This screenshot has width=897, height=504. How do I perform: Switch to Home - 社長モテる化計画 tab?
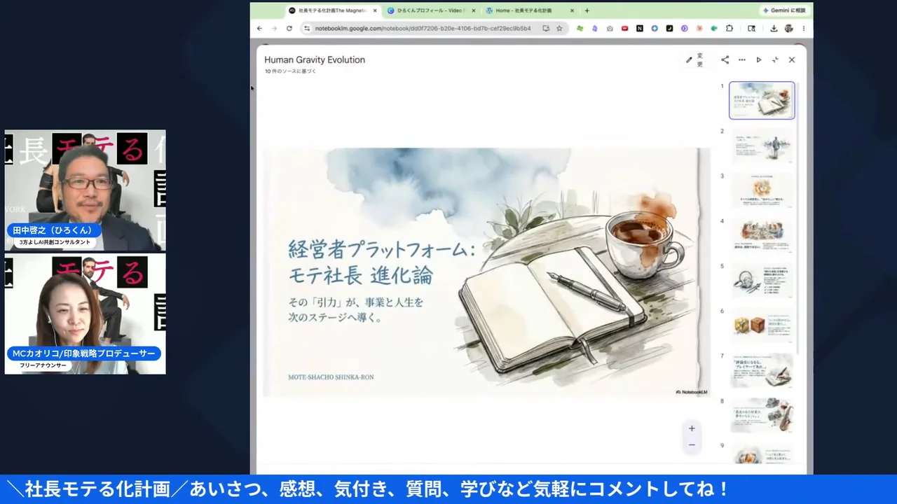pyautogui.click(x=530, y=10)
